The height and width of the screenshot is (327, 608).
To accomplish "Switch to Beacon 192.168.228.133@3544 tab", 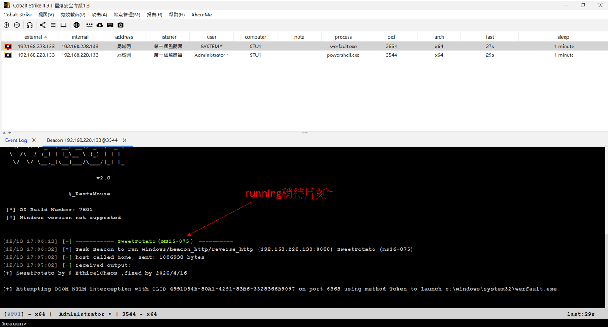I will [82, 140].
